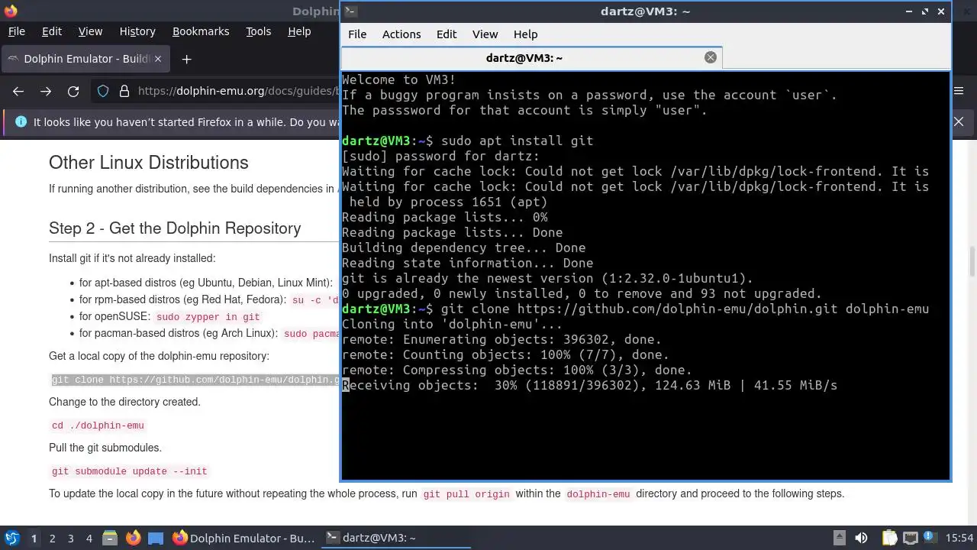Viewport: 977px width, 550px height.
Task: Click the Firefox URL address field
Action: click(x=237, y=91)
